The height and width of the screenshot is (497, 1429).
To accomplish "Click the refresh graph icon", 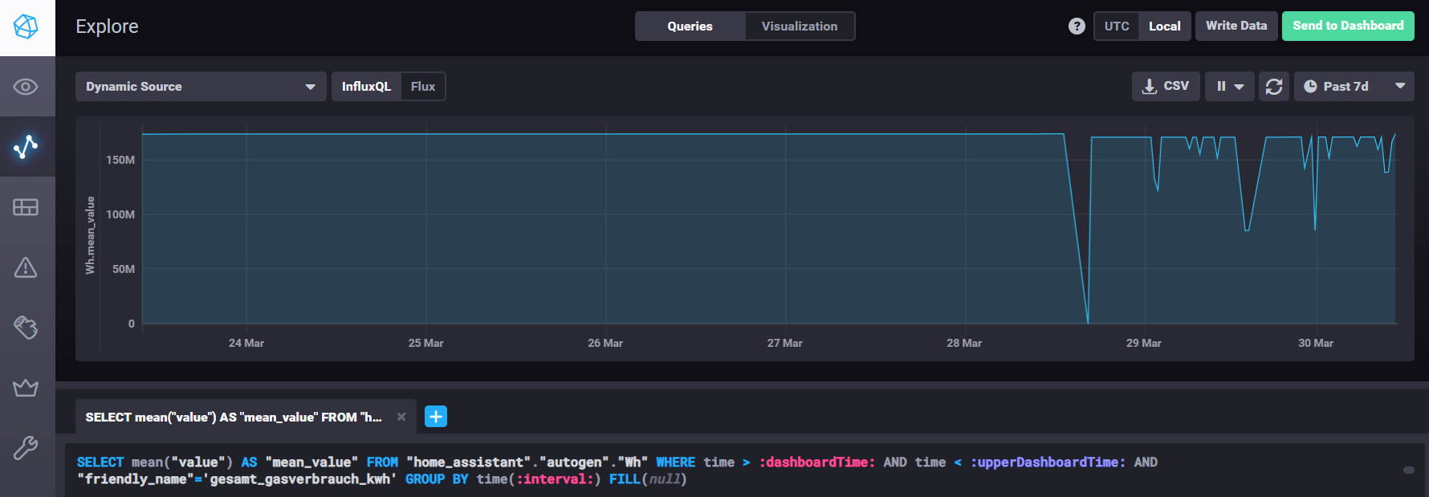I will pyautogui.click(x=1273, y=87).
